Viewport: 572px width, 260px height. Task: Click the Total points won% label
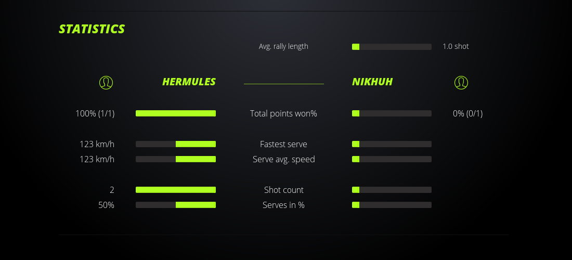click(283, 113)
